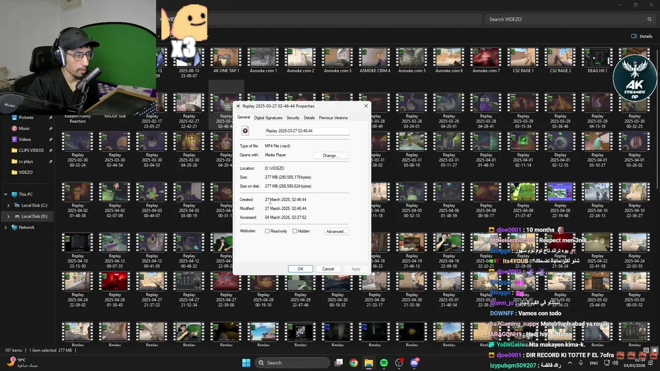Screen dimensions: 660x371
Task: Click the media file icon in Properties dialog
Action: [245, 131]
